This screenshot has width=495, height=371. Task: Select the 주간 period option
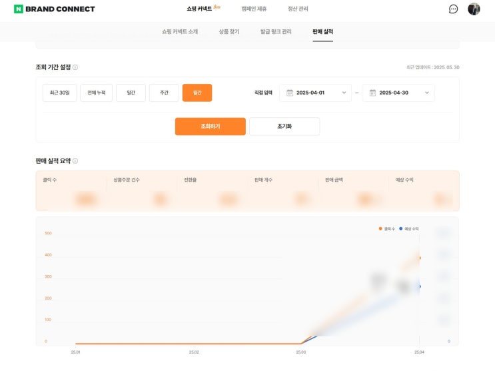tap(164, 93)
